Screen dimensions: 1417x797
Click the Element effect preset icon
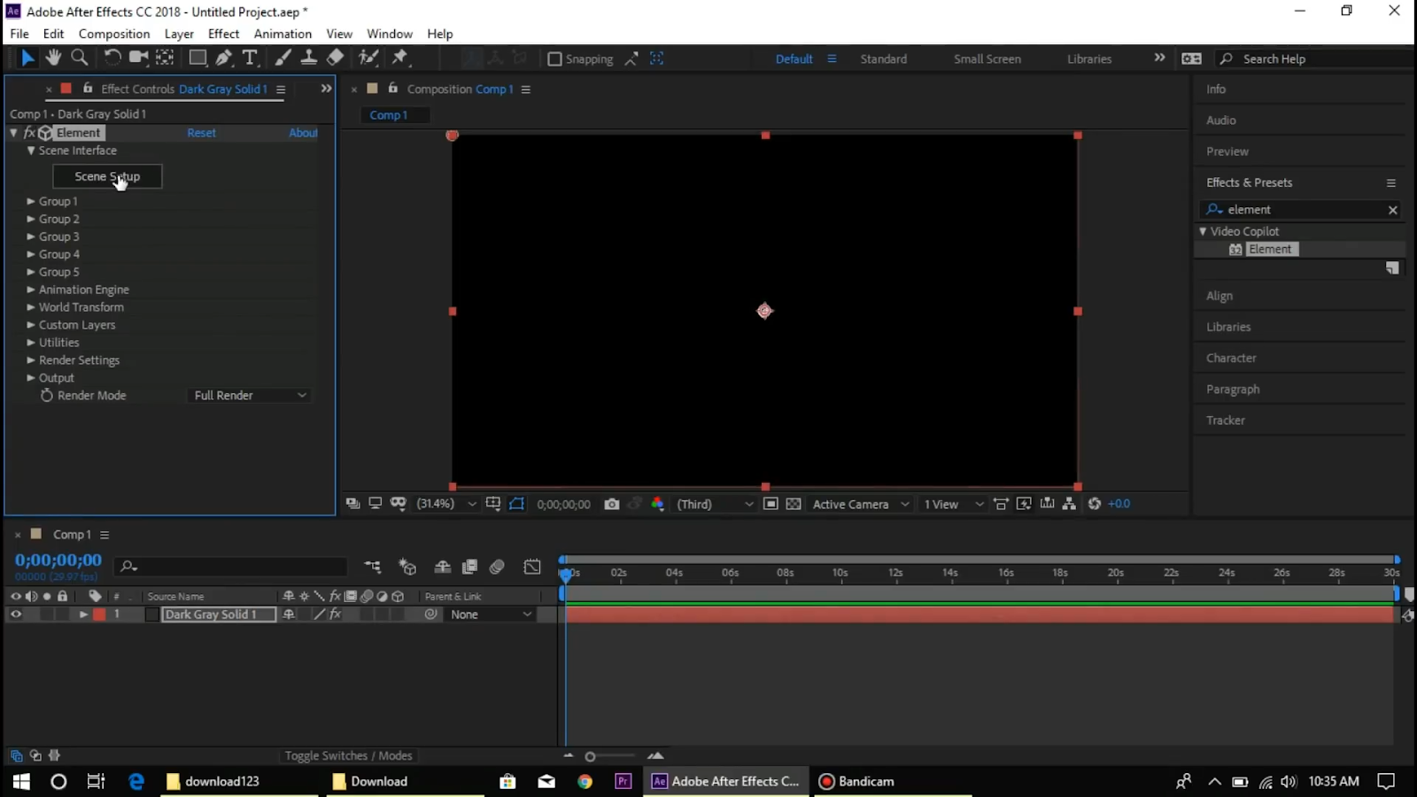coord(1235,250)
